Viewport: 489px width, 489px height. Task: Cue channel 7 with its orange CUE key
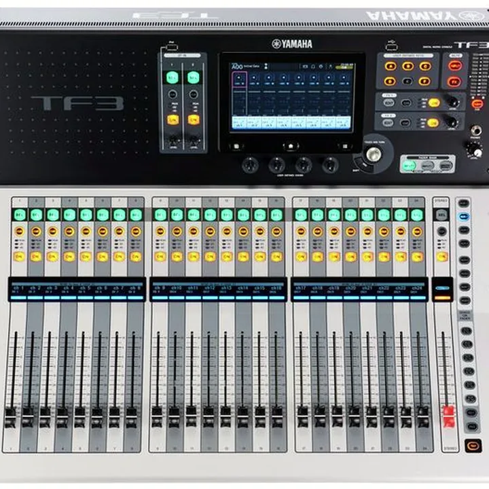tap(119, 232)
